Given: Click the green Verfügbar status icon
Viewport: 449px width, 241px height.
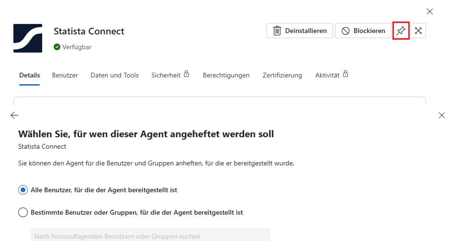Looking at the screenshot, I should (57, 47).
